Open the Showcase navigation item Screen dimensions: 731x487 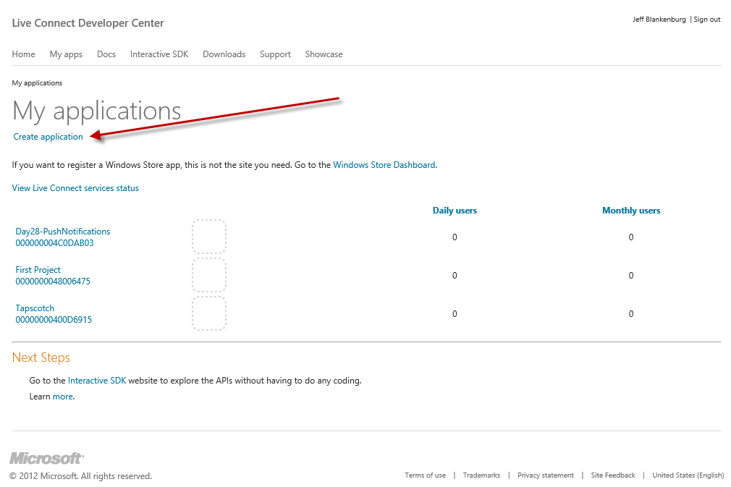[324, 54]
